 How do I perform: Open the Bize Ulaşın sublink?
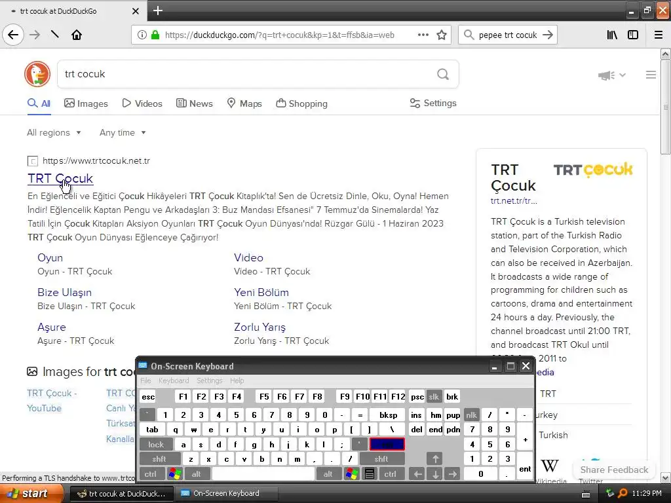tap(64, 292)
